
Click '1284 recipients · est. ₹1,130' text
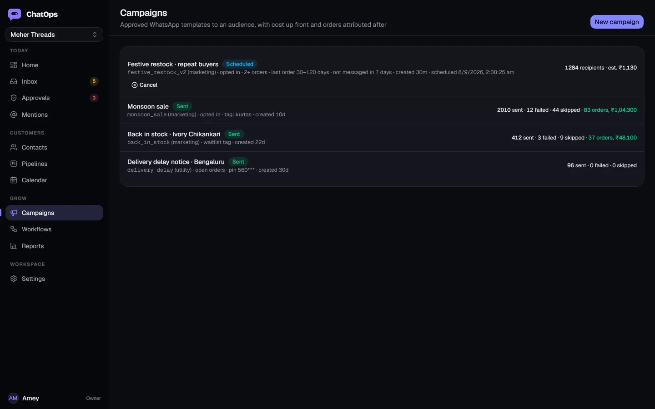pos(601,68)
